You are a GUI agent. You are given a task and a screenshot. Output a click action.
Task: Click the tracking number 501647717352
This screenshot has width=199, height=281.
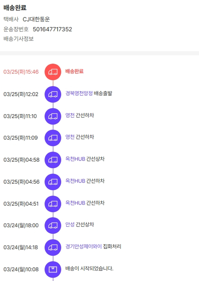coord(52,29)
